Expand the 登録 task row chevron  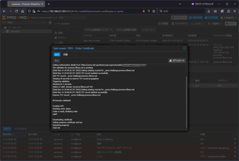235,143
